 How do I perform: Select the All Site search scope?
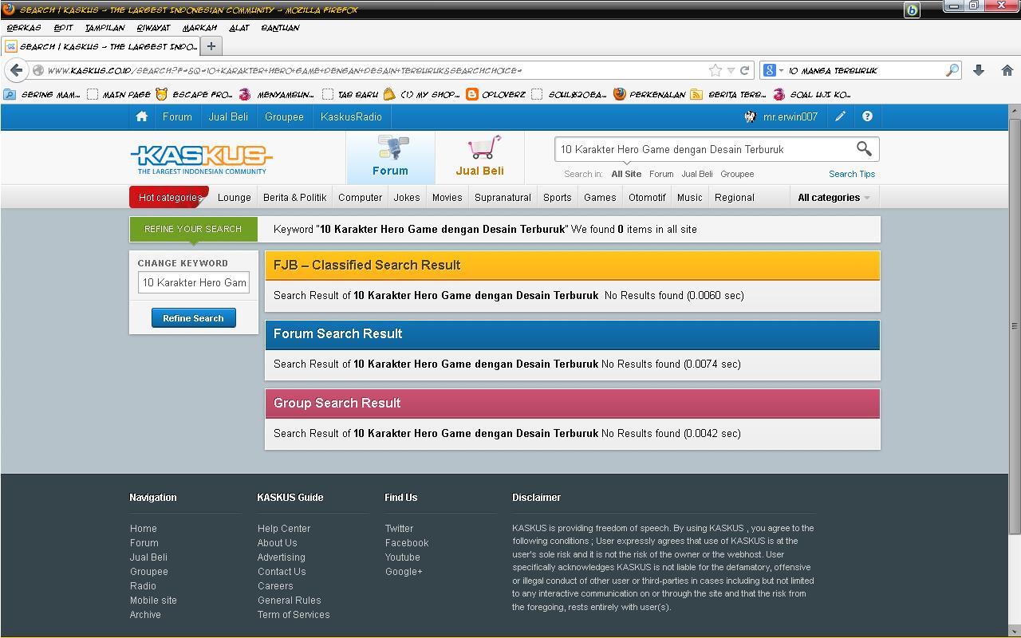click(626, 174)
